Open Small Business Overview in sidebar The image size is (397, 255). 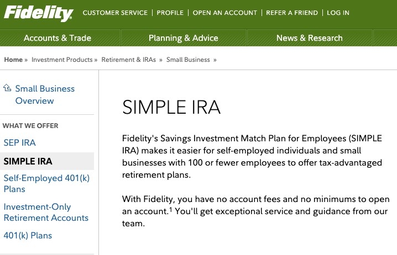(45, 94)
